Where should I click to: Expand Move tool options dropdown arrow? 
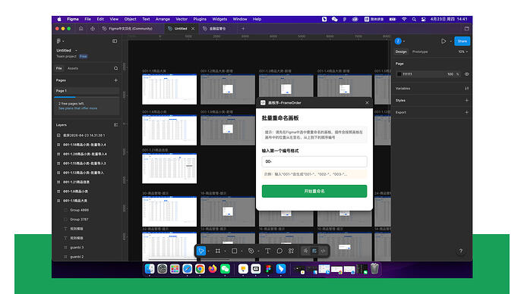coord(209,252)
